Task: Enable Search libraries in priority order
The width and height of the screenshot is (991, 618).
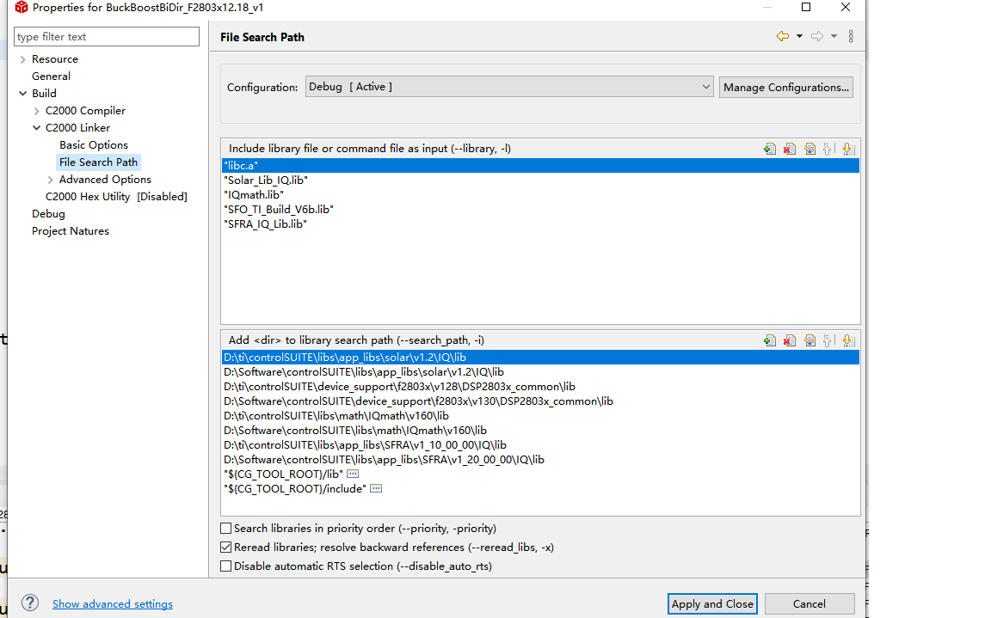Action: [225, 529]
